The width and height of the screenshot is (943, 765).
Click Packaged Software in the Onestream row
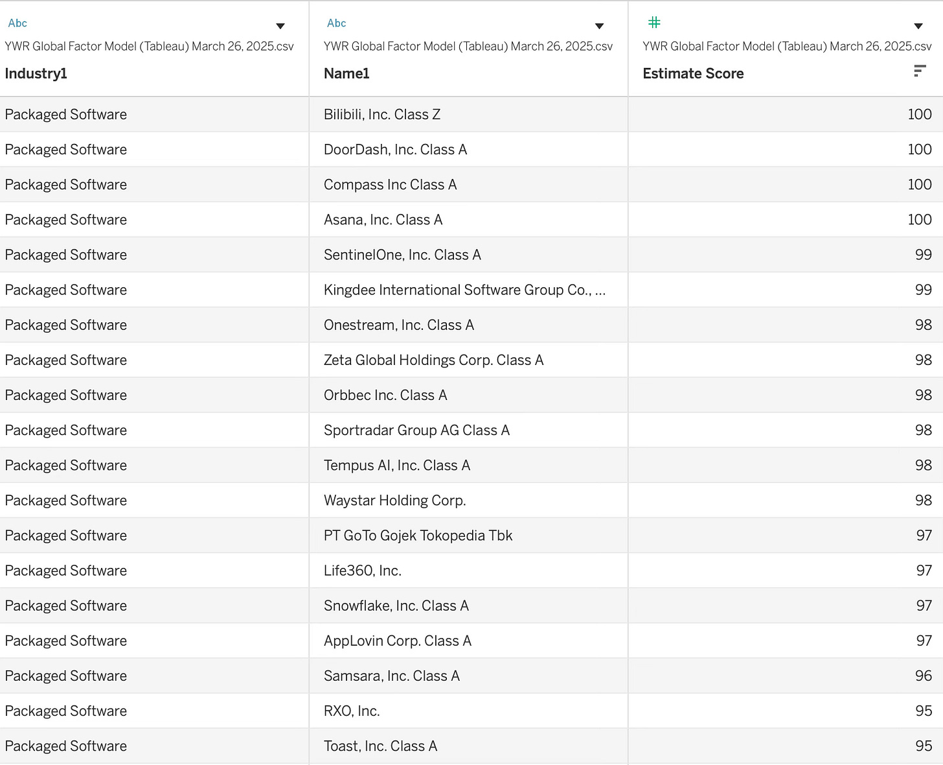(x=66, y=325)
